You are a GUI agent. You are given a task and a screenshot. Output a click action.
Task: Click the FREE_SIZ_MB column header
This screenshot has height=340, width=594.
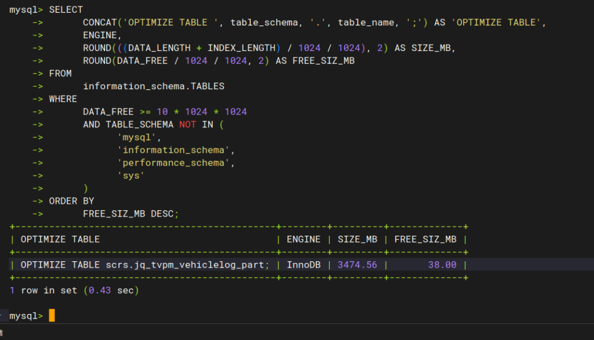425,239
